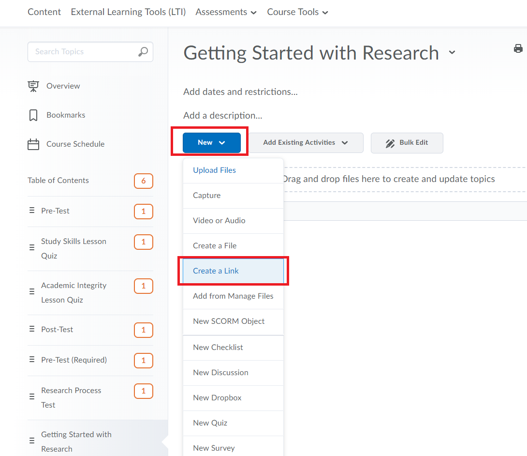527x456 pixels.
Task: Choose New Checklist from the menu
Action: point(233,348)
